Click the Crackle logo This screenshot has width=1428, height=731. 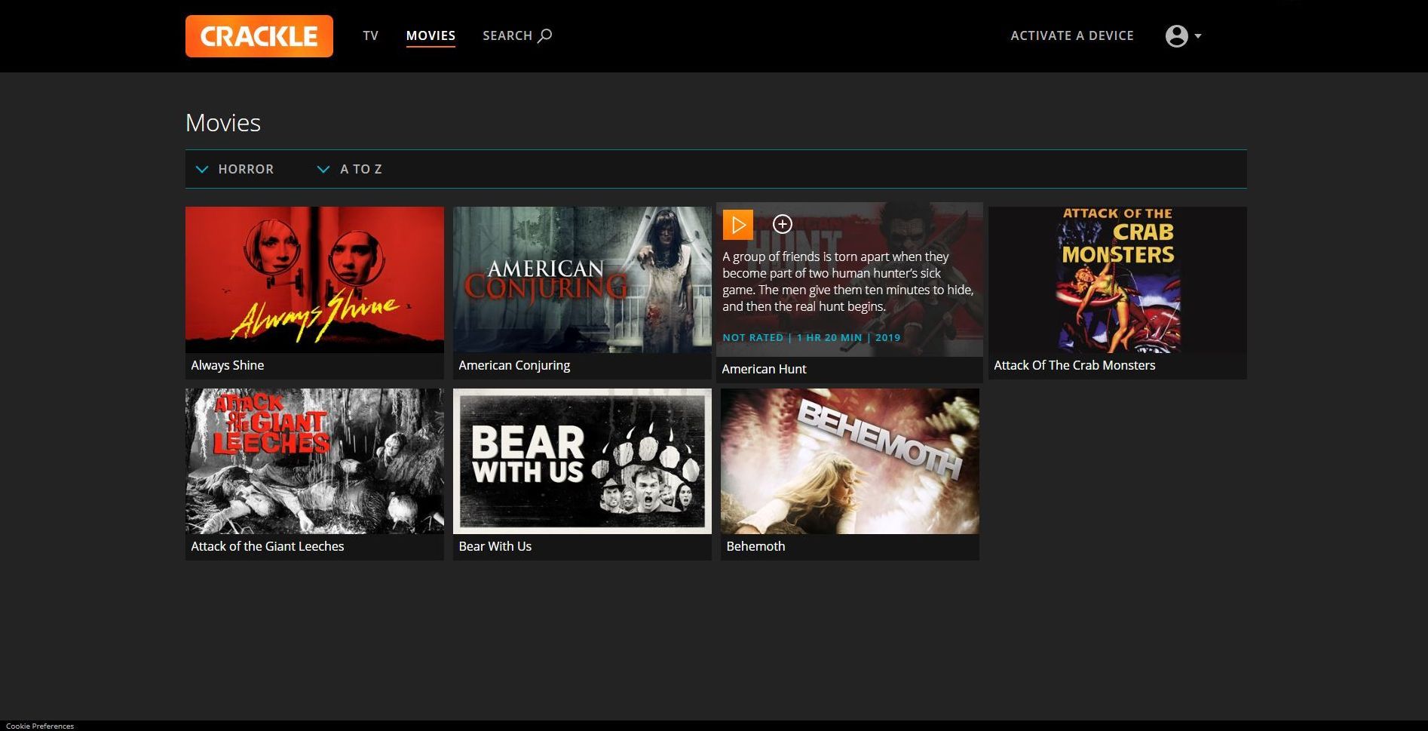coord(259,36)
